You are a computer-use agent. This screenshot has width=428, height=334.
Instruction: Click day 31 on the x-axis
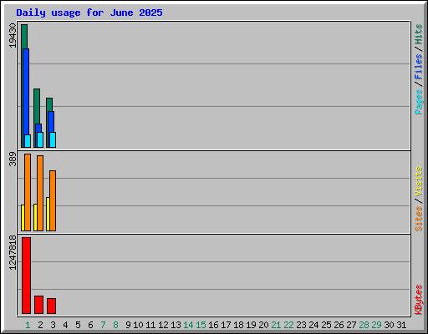401,325
